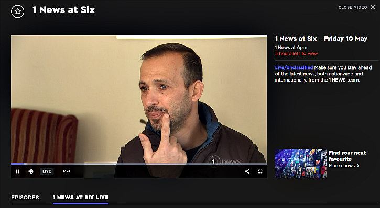Click the video frame area

139,99
